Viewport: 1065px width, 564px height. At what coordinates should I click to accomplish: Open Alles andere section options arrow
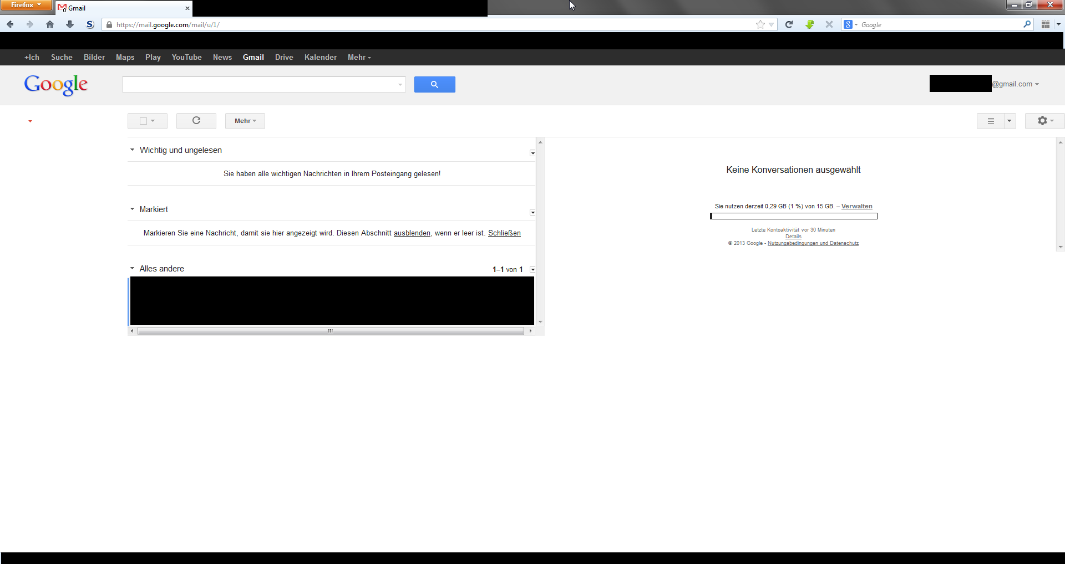532,269
